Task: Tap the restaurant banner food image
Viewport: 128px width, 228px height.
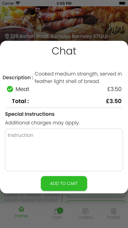Action: (64, 24)
